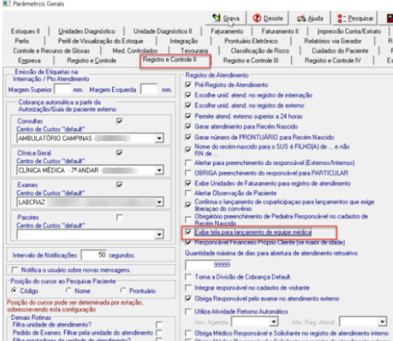Open the Prontuário Eletrônico tab
This screenshot has height=341, width=393.
click(x=251, y=41)
